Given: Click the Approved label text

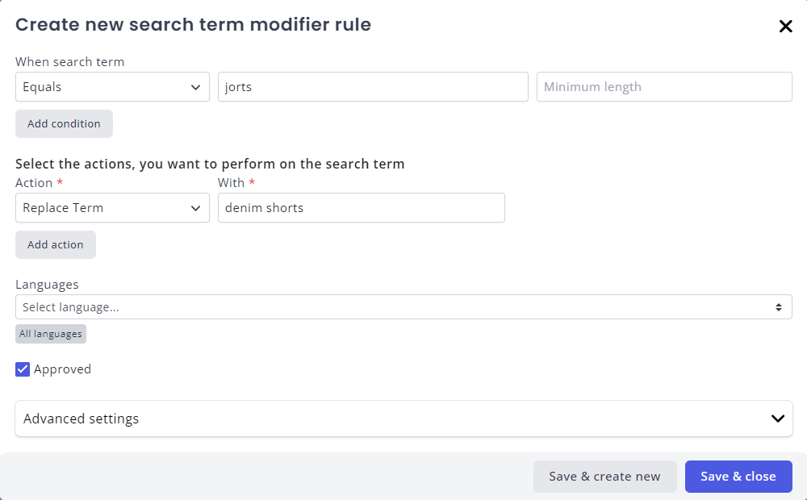Looking at the screenshot, I should tap(62, 369).
